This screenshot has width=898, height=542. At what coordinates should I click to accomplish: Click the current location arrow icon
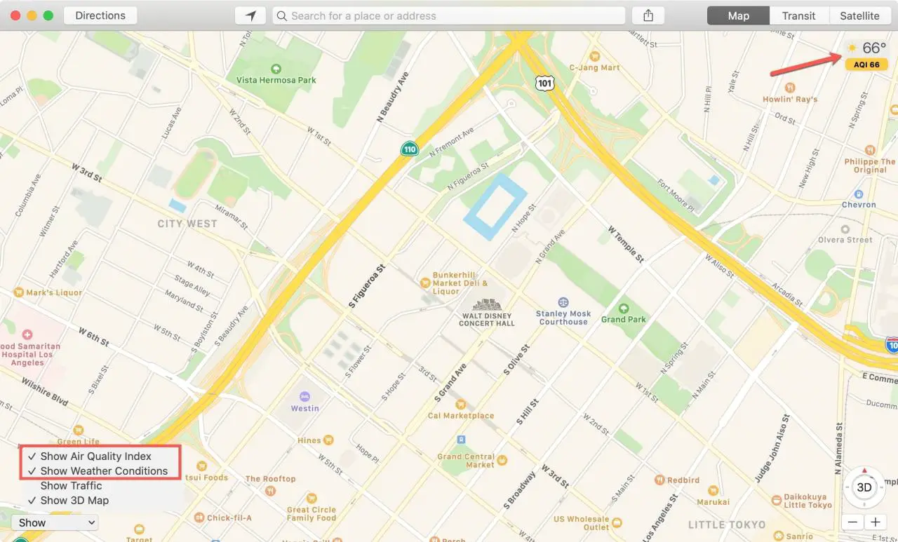[x=250, y=15]
